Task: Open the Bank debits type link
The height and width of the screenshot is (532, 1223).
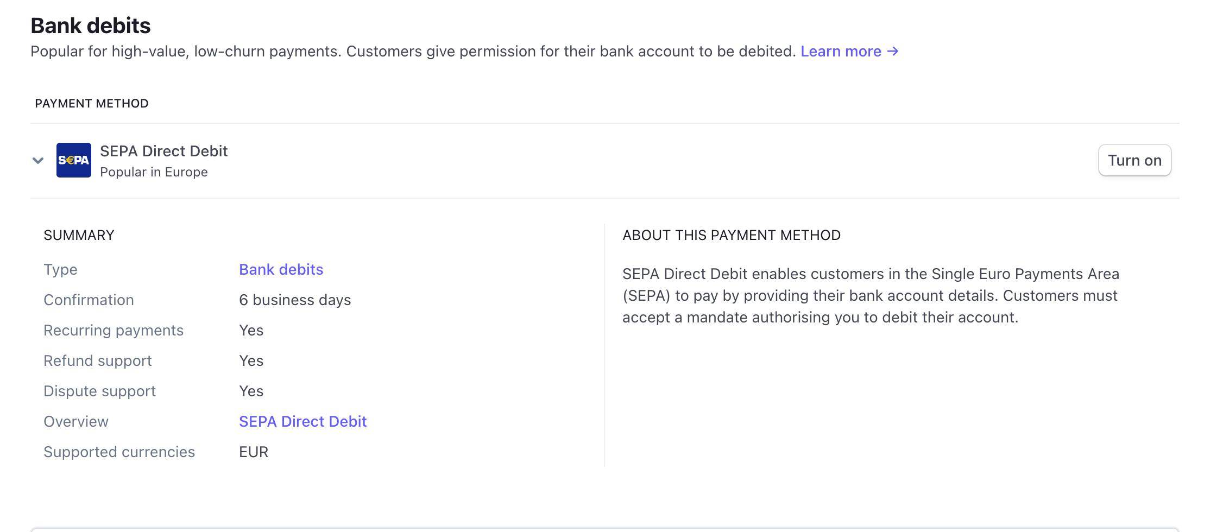Action: (281, 270)
